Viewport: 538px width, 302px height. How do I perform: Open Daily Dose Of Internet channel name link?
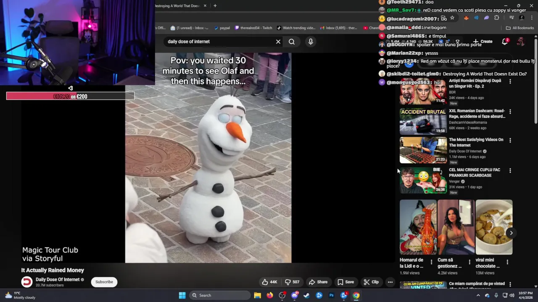(58, 279)
